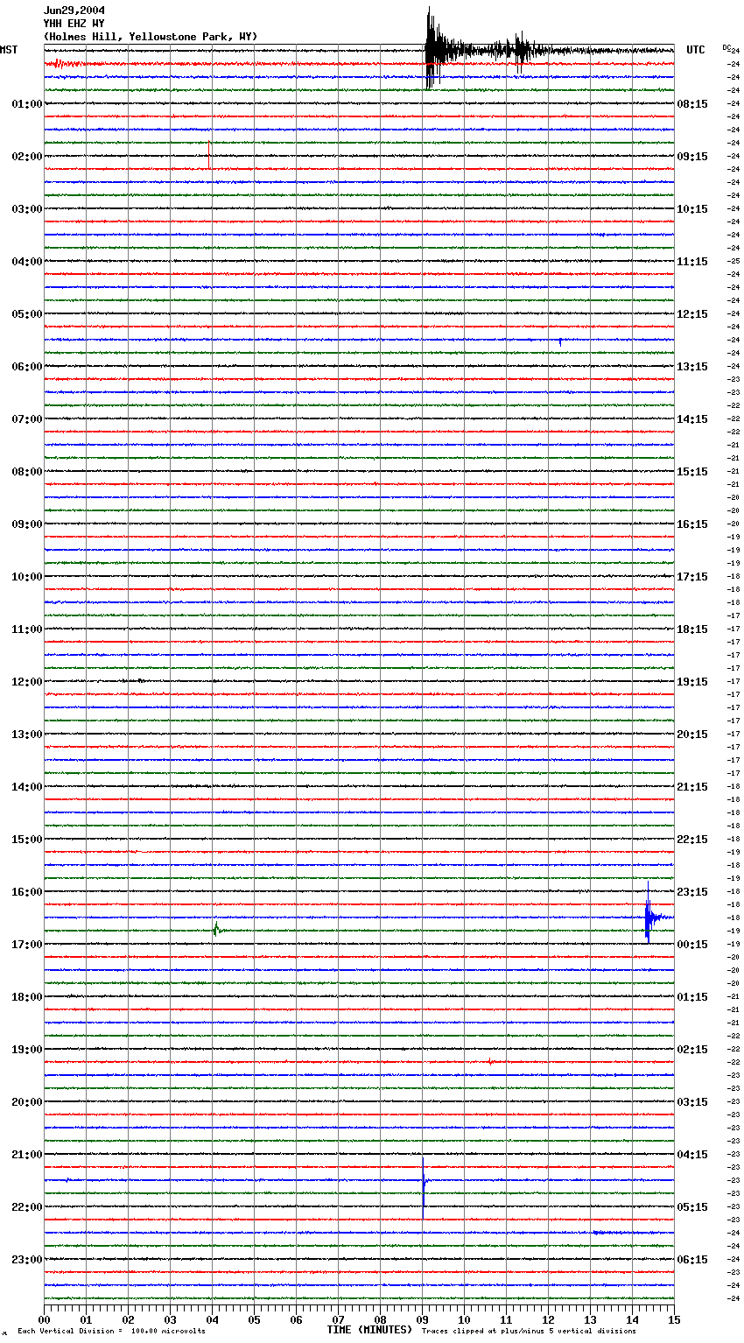Click minute-axis tick label 15 at bottom
Screen dimensions: 744x1343
(674, 1319)
